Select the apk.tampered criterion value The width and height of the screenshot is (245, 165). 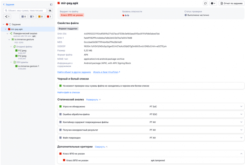[x=158, y=160]
